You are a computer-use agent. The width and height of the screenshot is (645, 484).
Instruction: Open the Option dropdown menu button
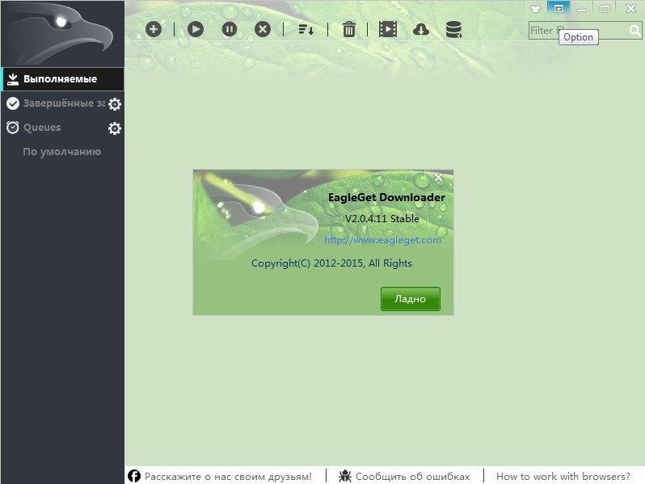pyautogui.click(x=558, y=8)
